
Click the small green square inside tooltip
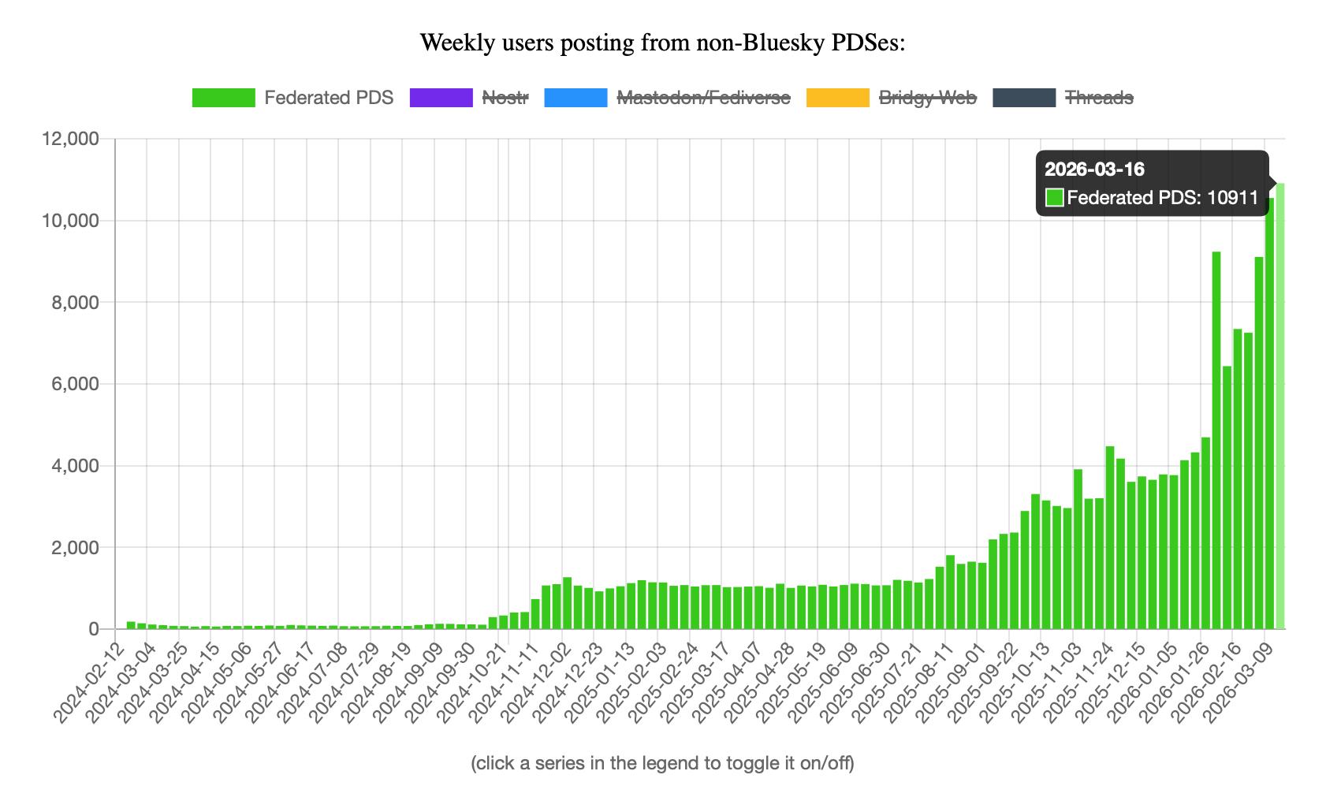[x=1054, y=198]
